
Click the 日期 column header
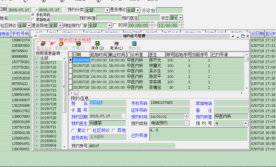coord(81,55)
